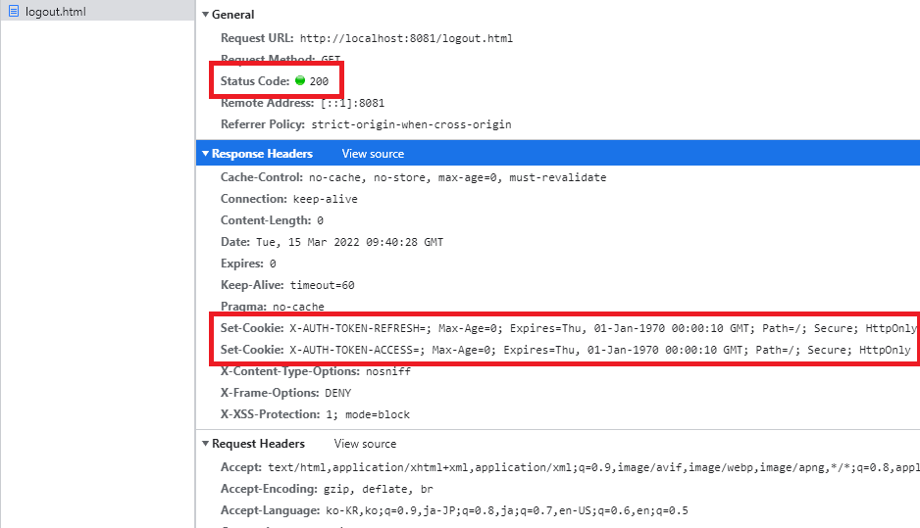Select the Request URL value text

point(406,38)
